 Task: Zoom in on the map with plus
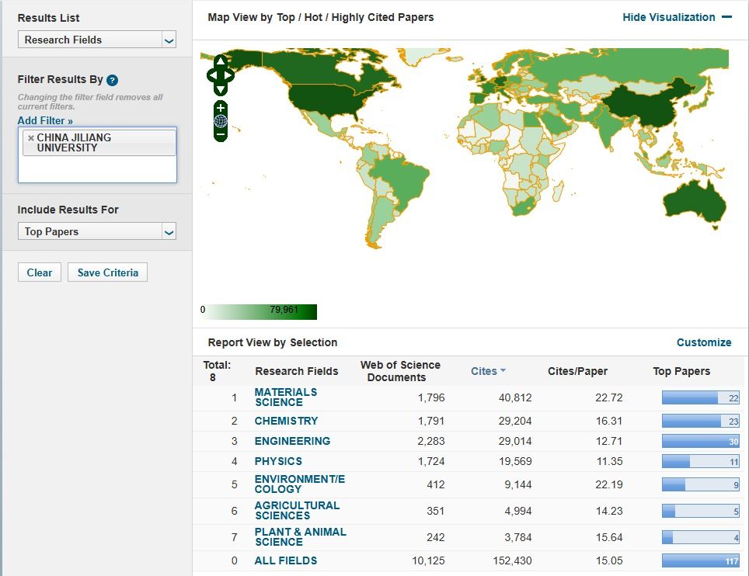pos(221,107)
